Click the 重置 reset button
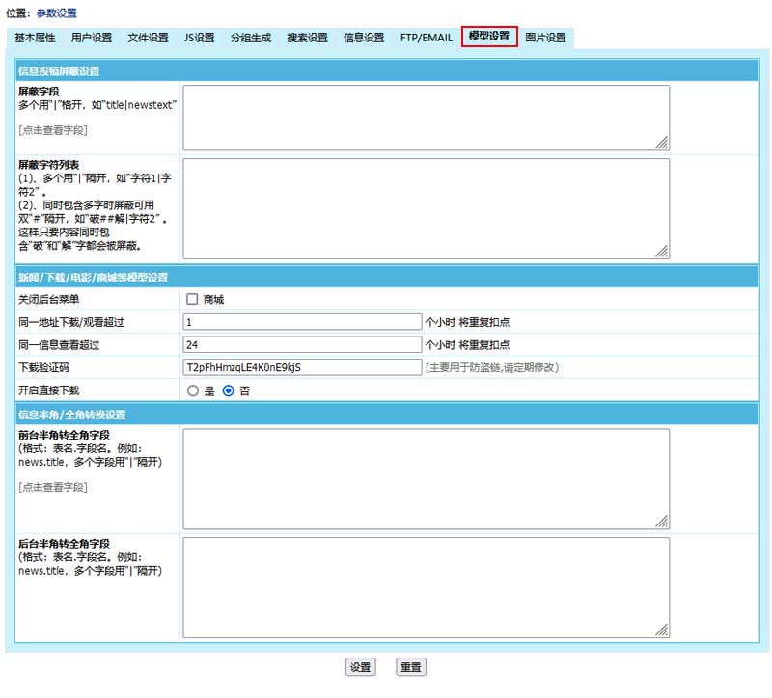This screenshot has height=698, width=772. point(411,667)
